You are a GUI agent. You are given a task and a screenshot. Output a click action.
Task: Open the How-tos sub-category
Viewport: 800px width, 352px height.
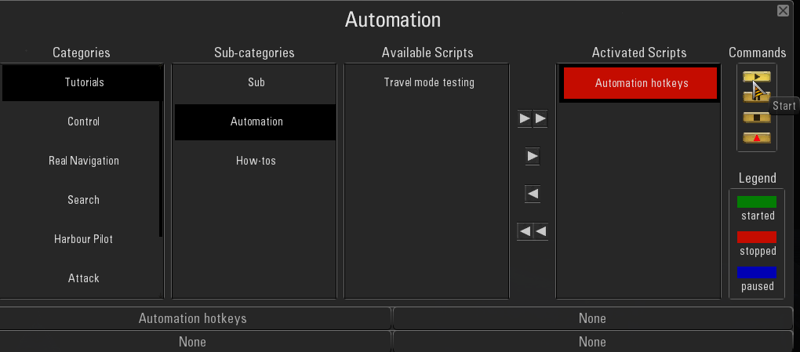255,161
